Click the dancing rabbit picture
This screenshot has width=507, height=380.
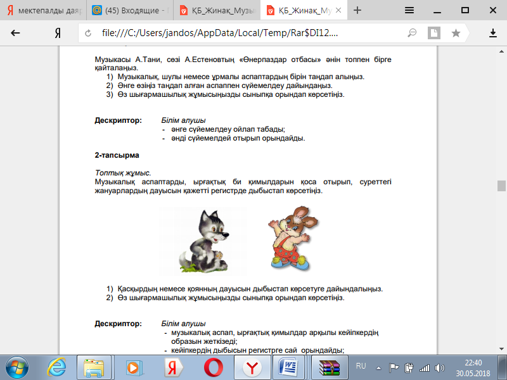(293, 239)
